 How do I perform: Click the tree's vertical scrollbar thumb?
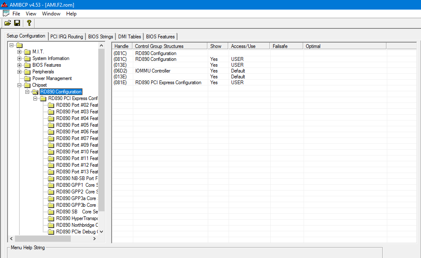pos(101,130)
